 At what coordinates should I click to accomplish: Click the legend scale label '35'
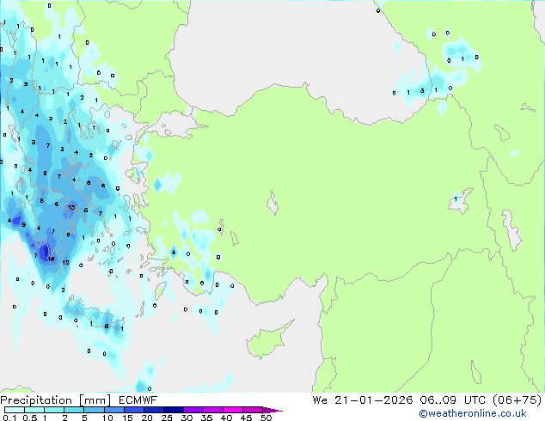(206, 418)
